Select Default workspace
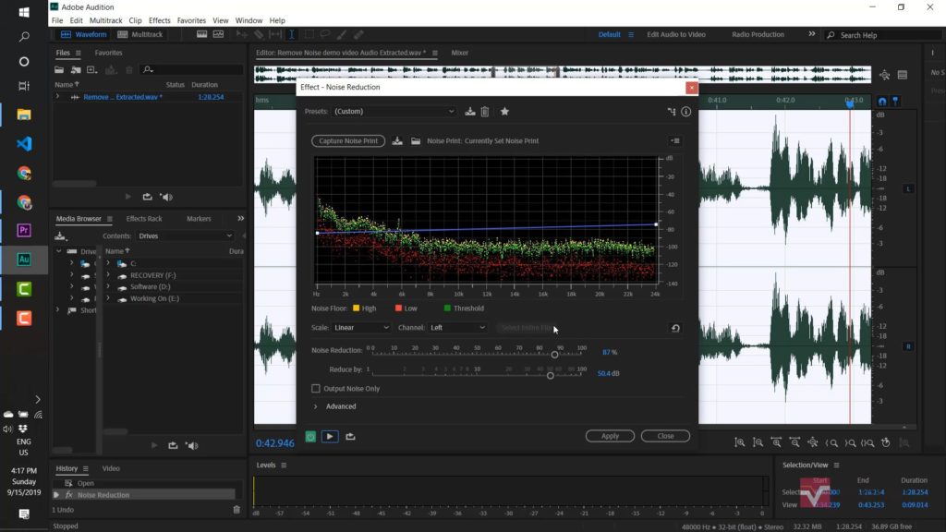 pyautogui.click(x=610, y=34)
